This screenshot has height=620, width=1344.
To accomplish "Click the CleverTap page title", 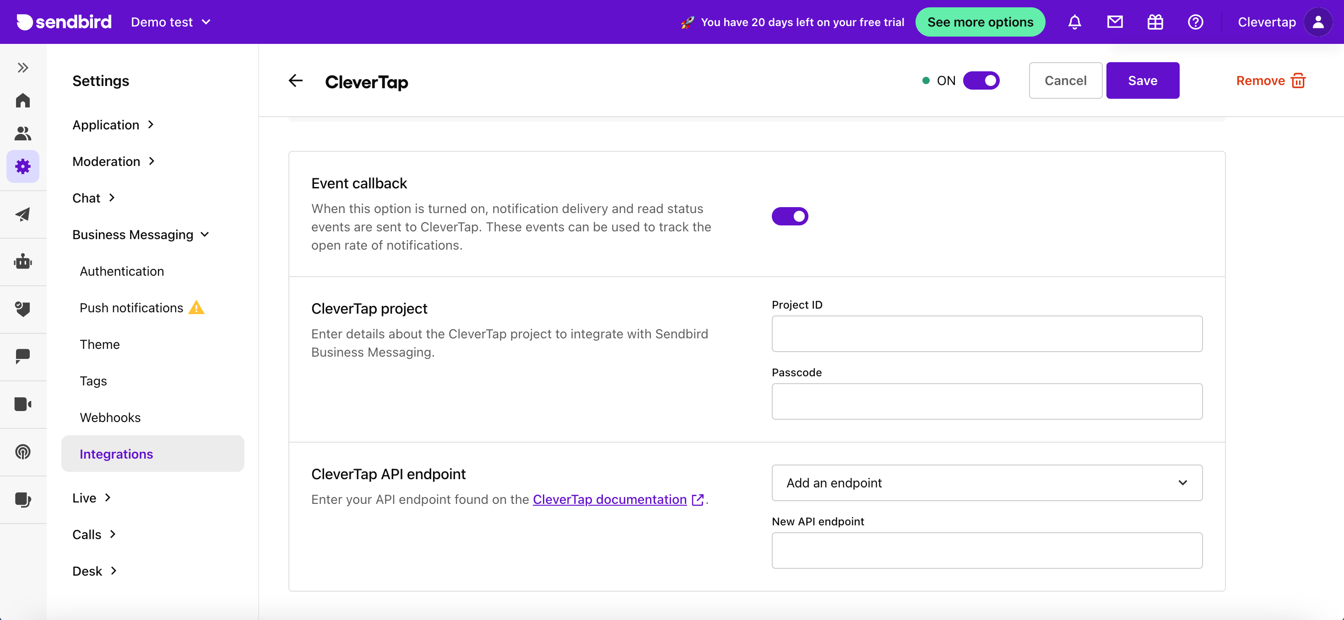I will (x=366, y=82).
